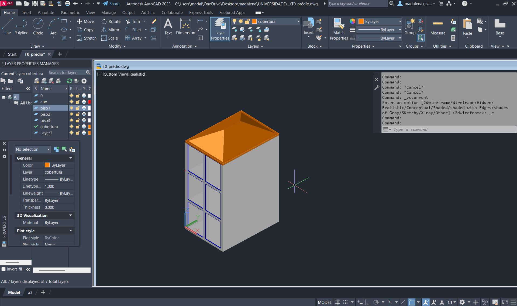Select the Line drawing tool
This screenshot has width=517, height=306.
7,27
